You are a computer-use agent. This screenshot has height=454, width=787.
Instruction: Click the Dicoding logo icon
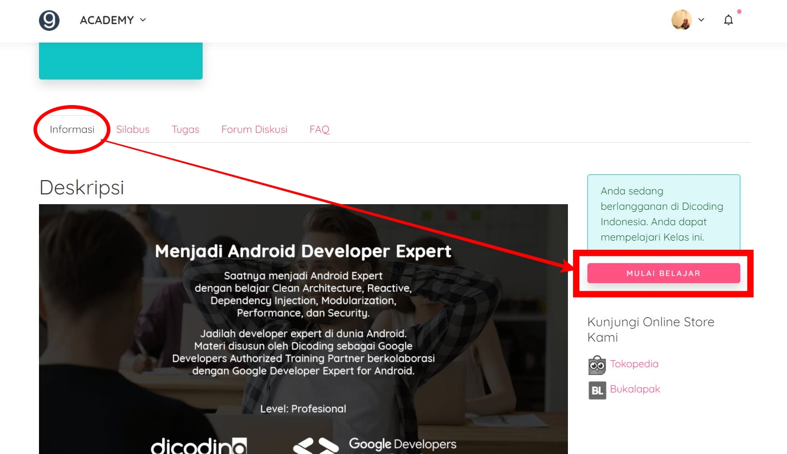(x=49, y=20)
